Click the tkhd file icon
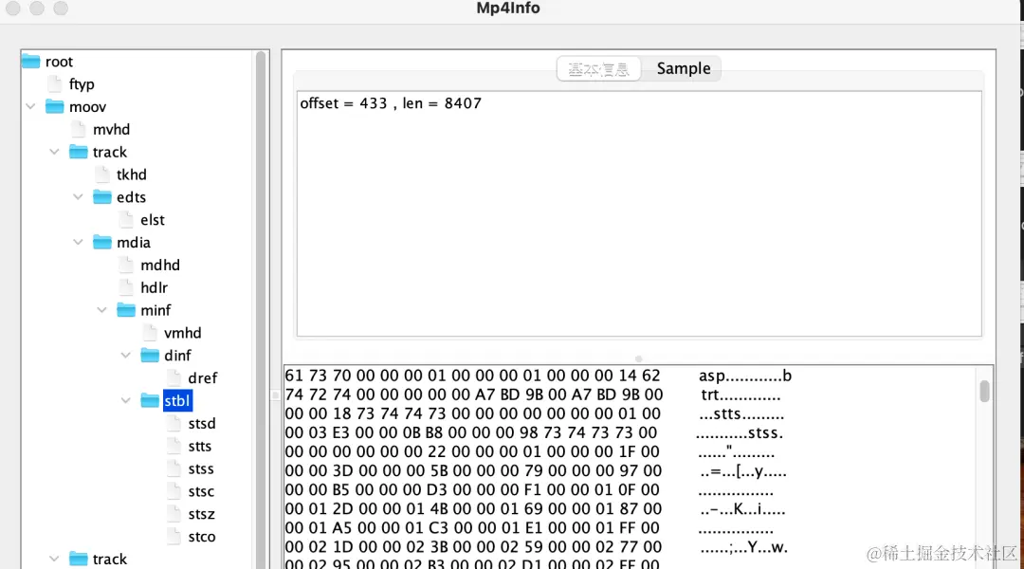The height and width of the screenshot is (569, 1024). [x=102, y=174]
